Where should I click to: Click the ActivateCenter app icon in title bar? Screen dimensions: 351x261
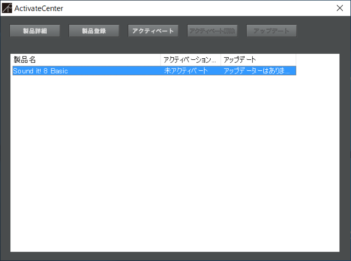coord(7,8)
